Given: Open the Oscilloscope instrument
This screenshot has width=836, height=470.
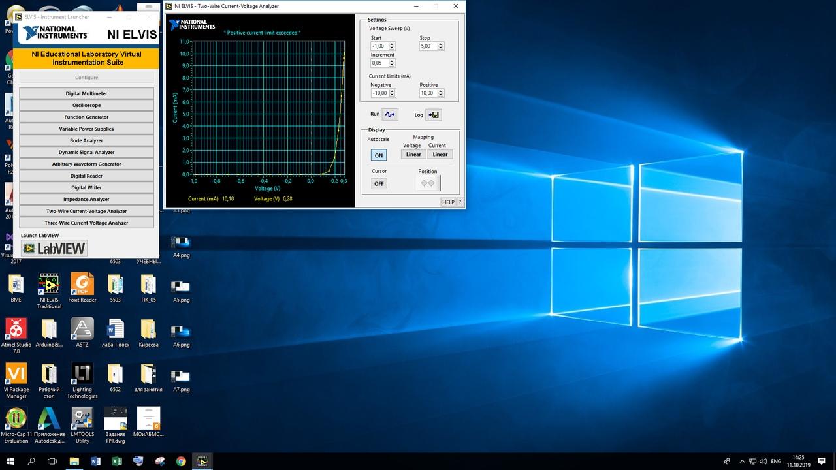Looking at the screenshot, I should (x=86, y=105).
